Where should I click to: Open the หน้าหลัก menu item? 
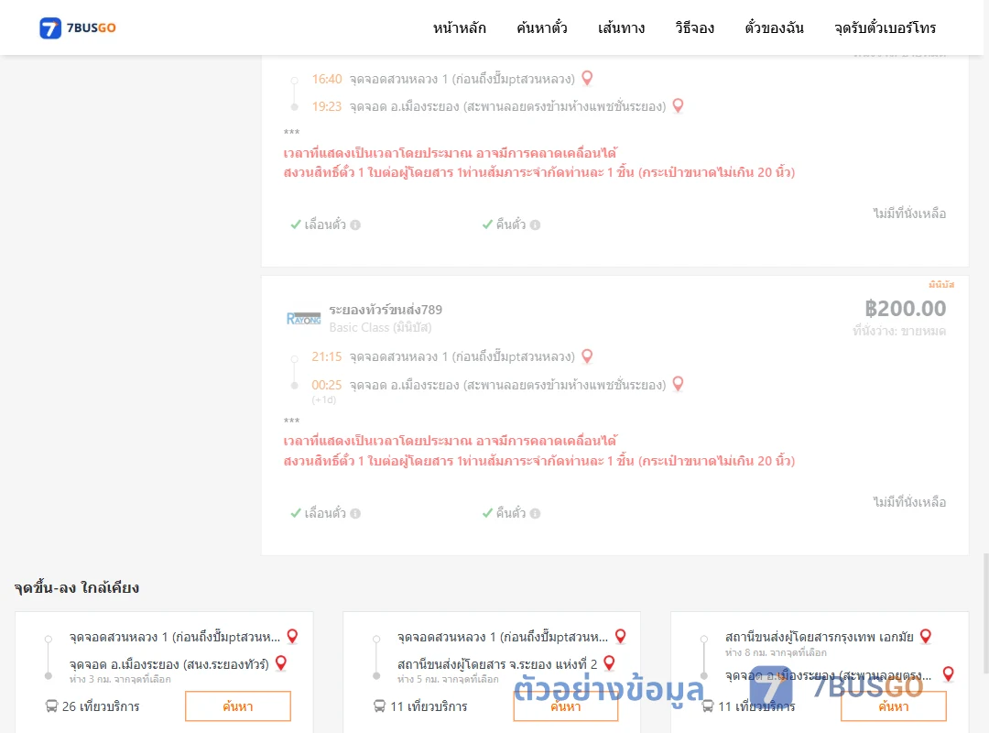tap(459, 27)
